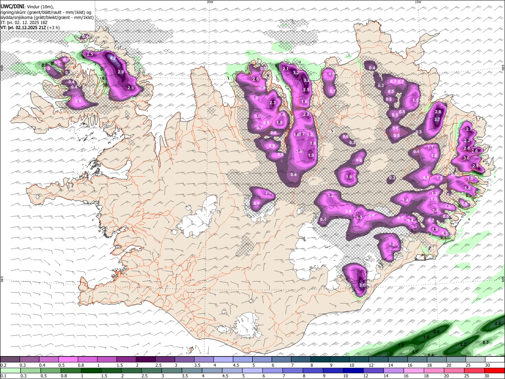The width and height of the screenshot is (505, 379).
Task: Click the 'Vindur (10m)' header text
Action: point(40,6)
